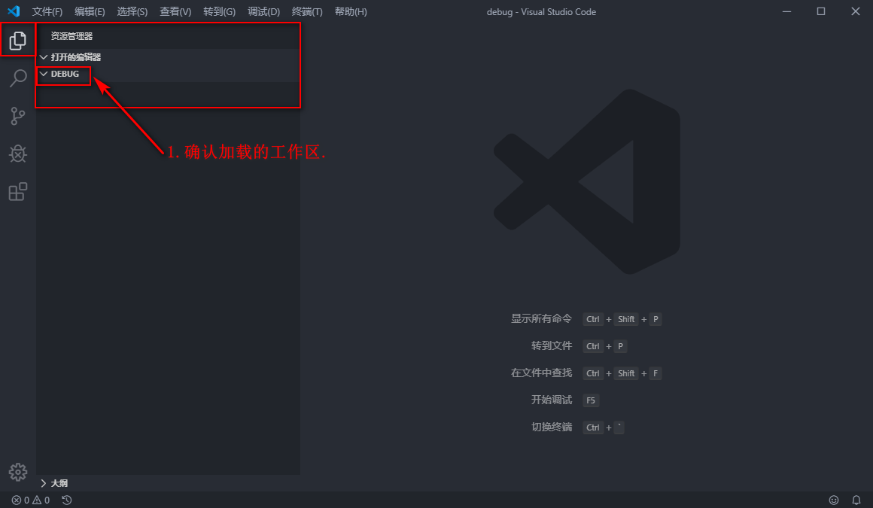
Task: Open the 终端(T) menu
Action: (307, 12)
